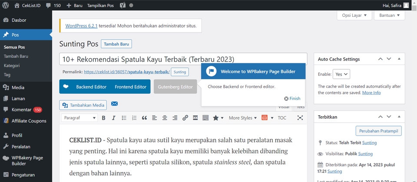Viewport: 417px width, 182px height.
Task: Click Tambahkan Media button
Action: pos(83,105)
